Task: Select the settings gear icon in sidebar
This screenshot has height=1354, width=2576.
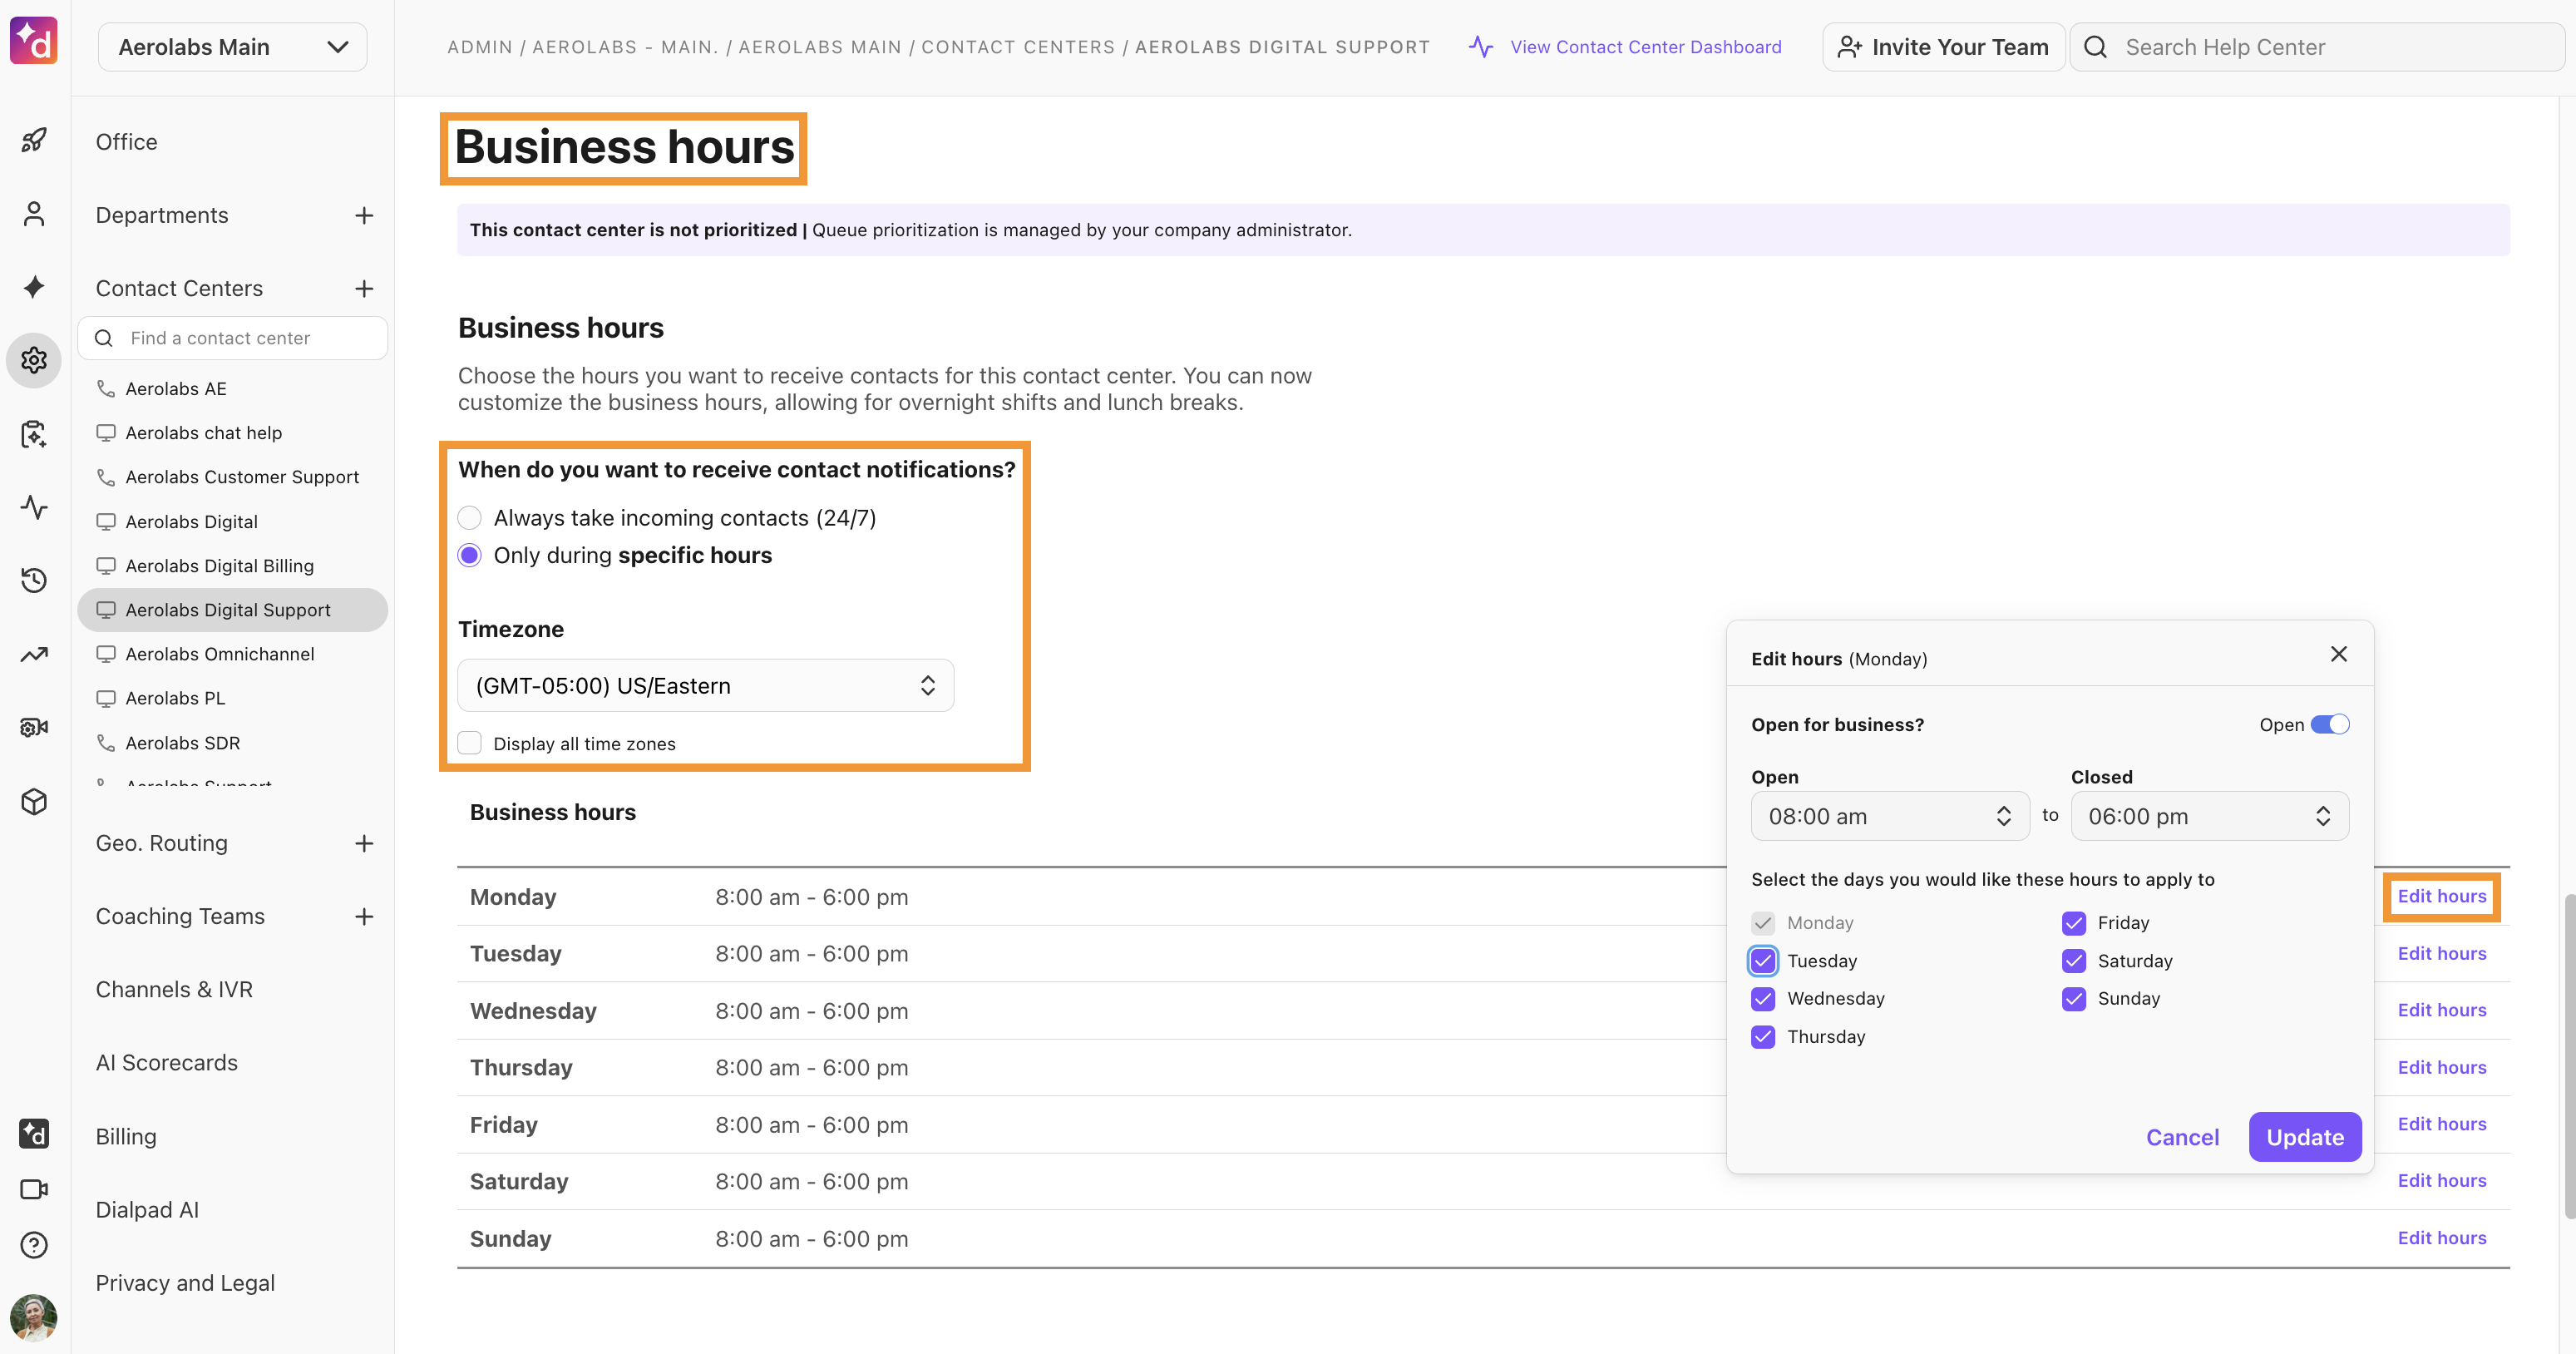Action: tap(34, 360)
